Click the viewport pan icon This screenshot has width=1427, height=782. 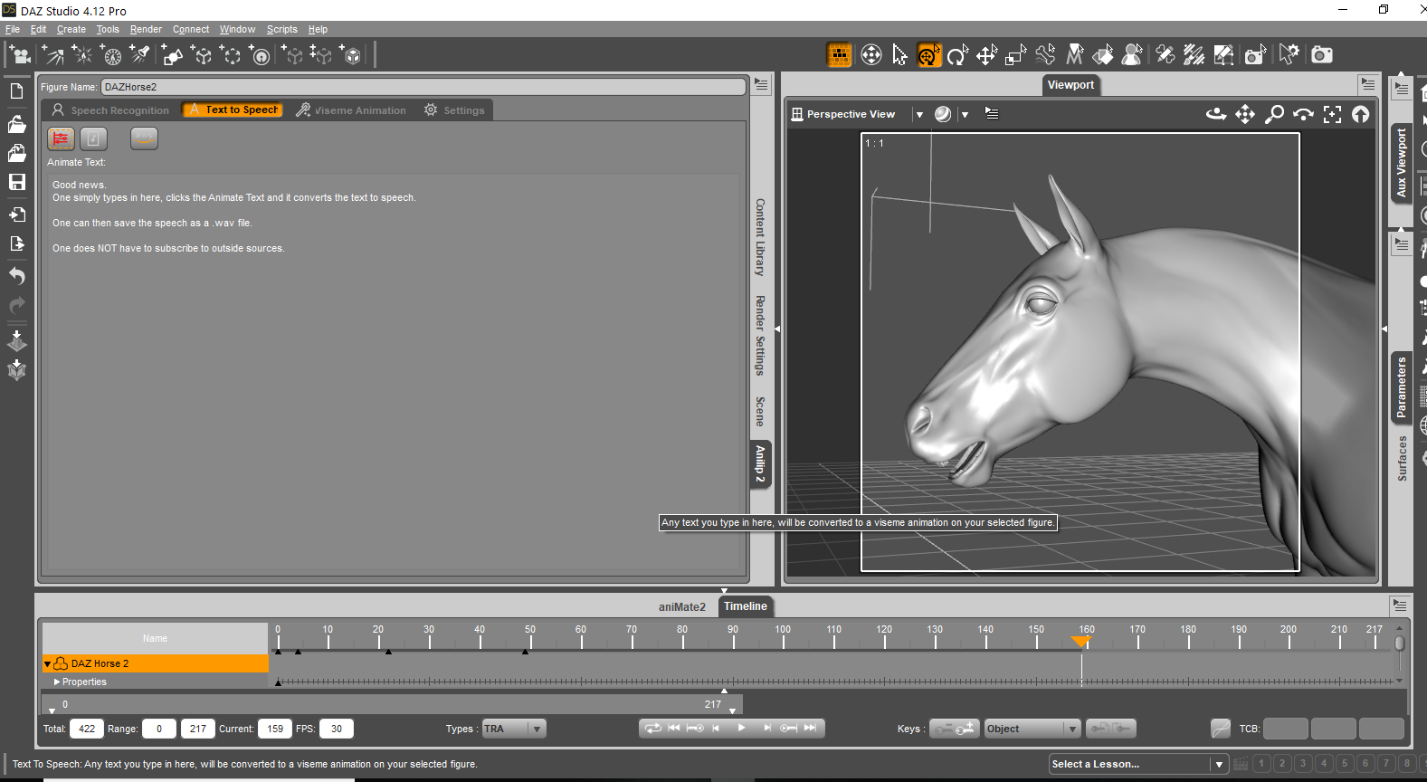point(1245,114)
